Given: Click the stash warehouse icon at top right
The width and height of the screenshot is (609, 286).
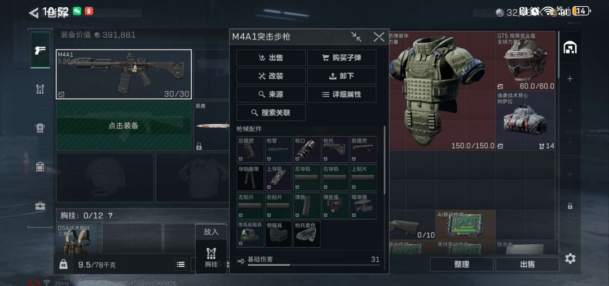Looking at the screenshot, I should coord(570,48).
